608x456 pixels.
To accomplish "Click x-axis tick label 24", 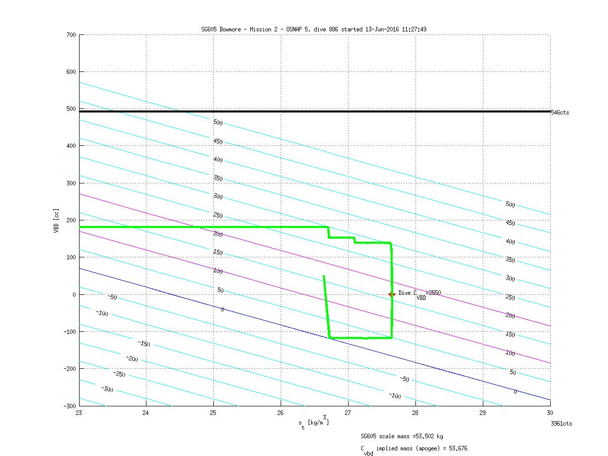I will click(x=146, y=413).
